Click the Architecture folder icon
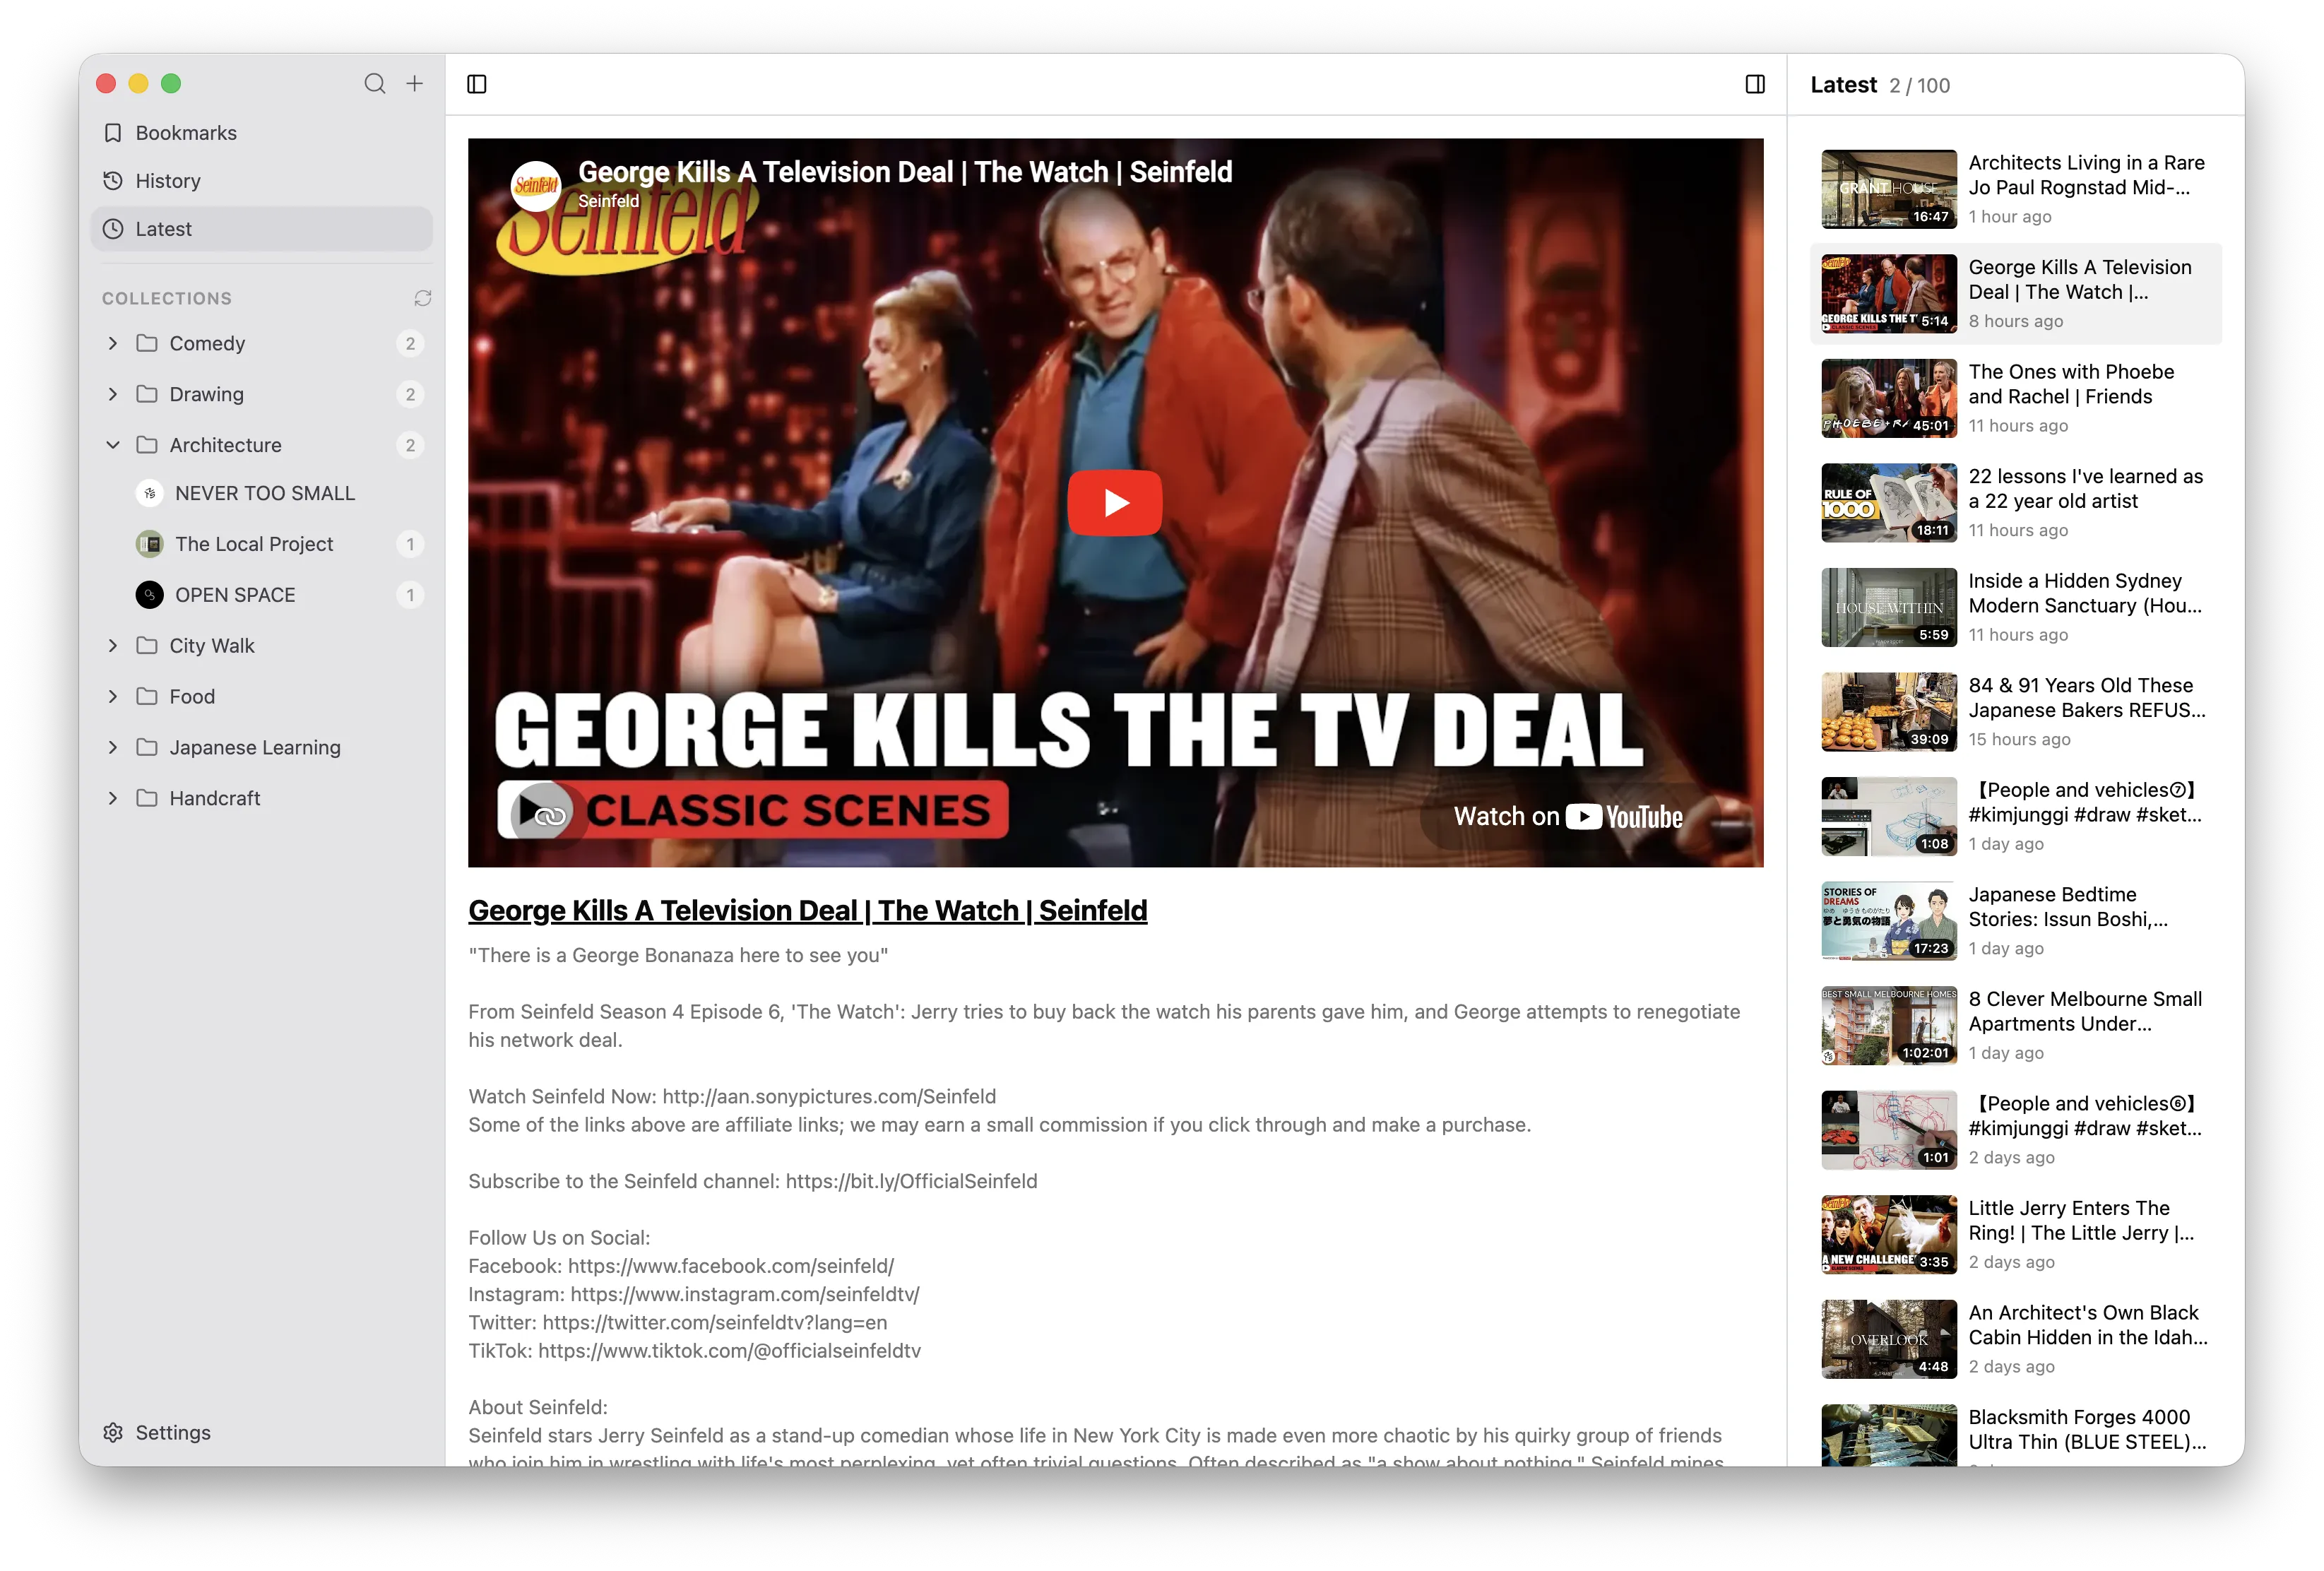 [x=147, y=445]
